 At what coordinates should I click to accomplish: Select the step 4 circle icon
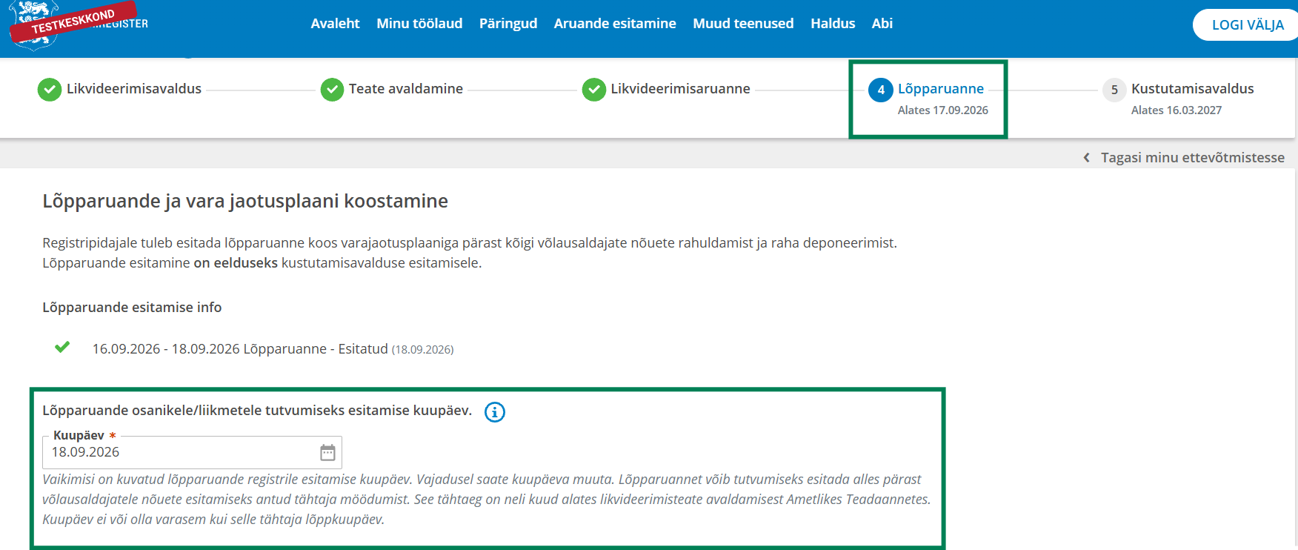[x=881, y=90]
